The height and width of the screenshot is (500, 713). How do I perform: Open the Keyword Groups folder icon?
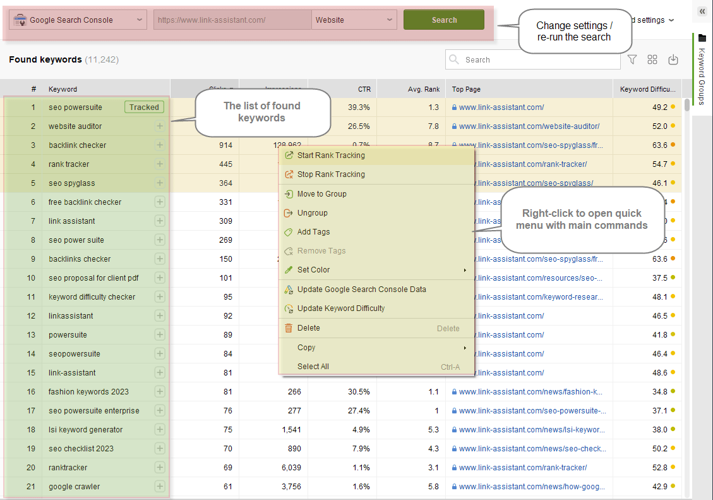click(702, 38)
